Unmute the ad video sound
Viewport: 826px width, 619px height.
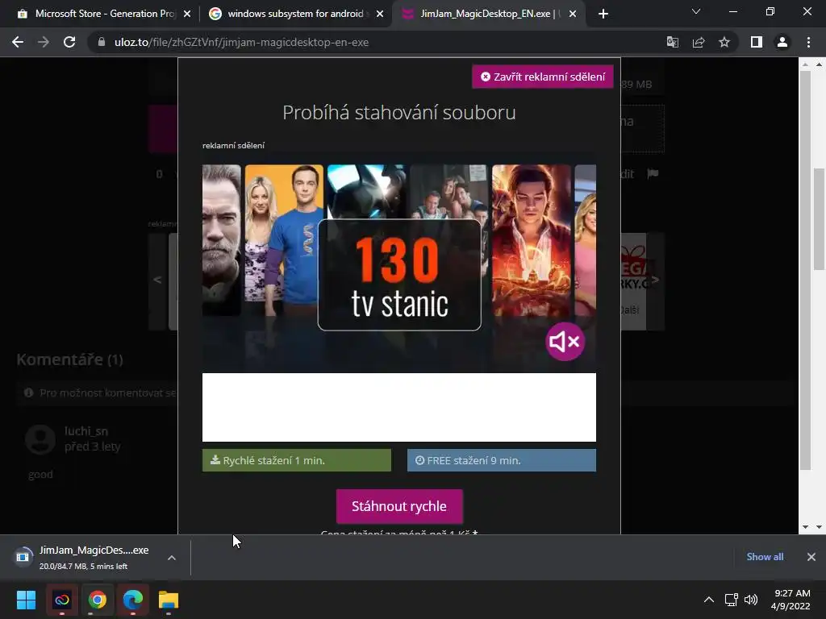(x=565, y=342)
